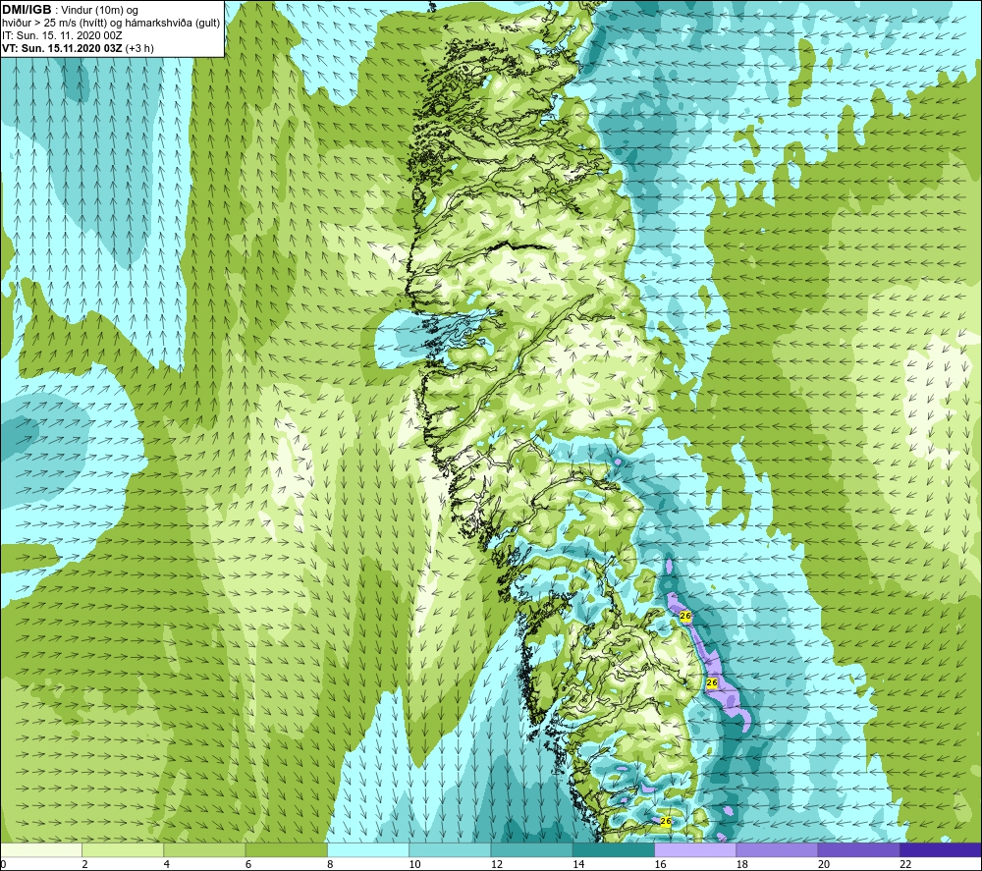The image size is (982, 871).
Task: Click the yellow '26' gust marker near the southern tip
Action: [666, 821]
